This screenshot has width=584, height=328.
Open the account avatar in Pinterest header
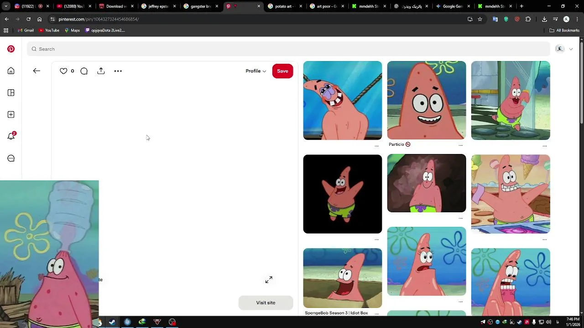(560, 49)
